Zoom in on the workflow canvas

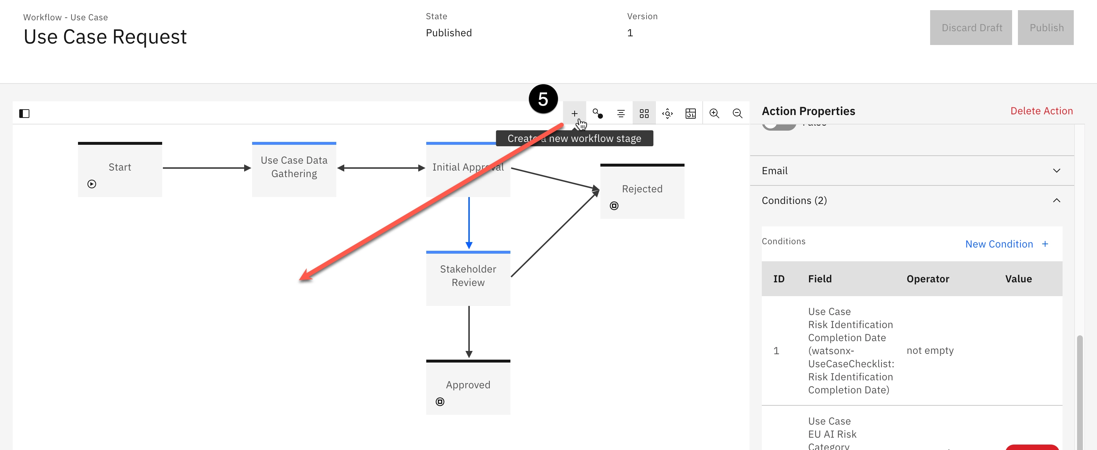714,113
